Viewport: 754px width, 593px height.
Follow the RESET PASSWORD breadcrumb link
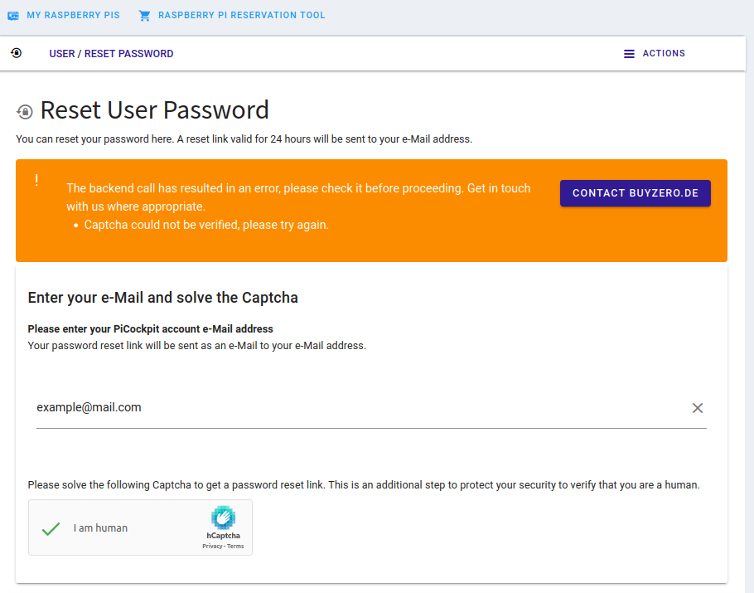(x=129, y=54)
